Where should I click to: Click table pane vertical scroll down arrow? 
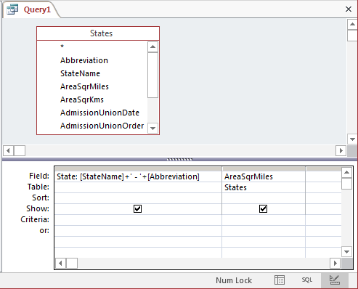coord(352,139)
